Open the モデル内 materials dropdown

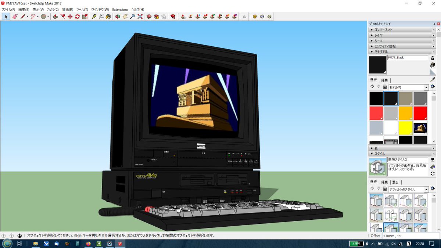pos(426,87)
